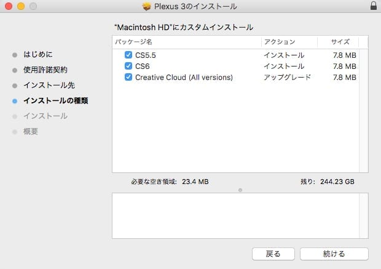Uncheck the CS6 package checkbox
This screenshot has width=381, height=269.
click(128, 66)
